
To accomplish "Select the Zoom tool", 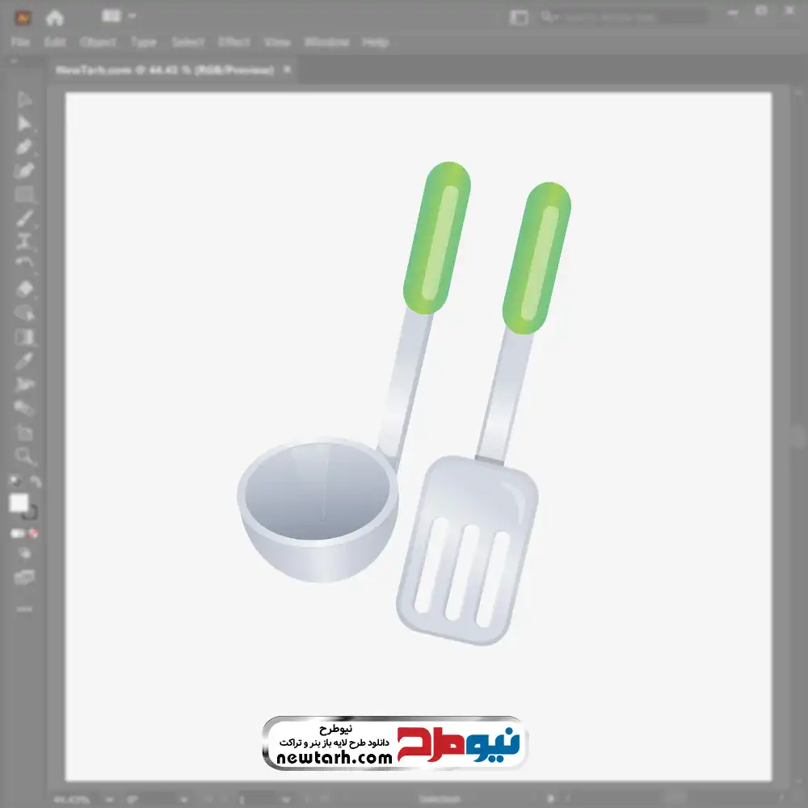I will pyautogui.click(x=24, y=456).
